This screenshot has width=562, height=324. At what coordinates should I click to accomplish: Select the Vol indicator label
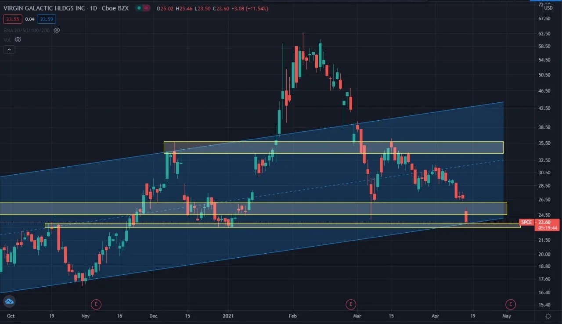click(7, 40)
